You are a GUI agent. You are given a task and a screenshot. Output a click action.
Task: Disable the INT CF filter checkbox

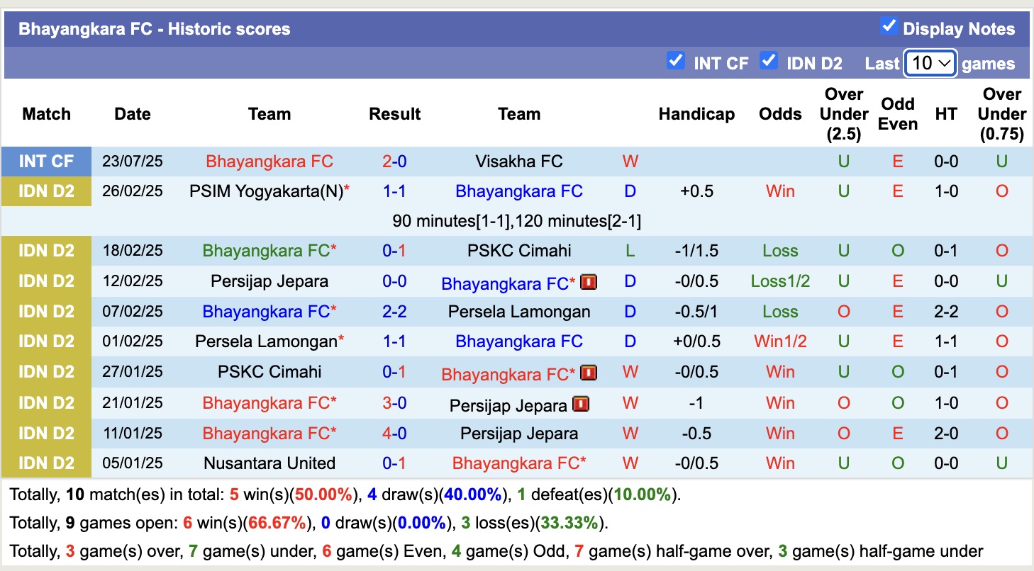pos(676,61)
